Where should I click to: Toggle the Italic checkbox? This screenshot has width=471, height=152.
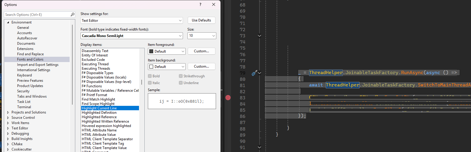pyautogui.click(x=150, y=83)
